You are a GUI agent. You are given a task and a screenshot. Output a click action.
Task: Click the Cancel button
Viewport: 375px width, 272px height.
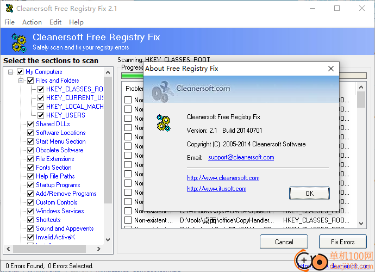tap(284, 242)
